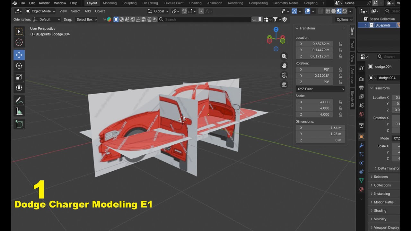This screenshot has height=231, width=411.
Task: Toggle lock on Location Z
Action: 340,56
